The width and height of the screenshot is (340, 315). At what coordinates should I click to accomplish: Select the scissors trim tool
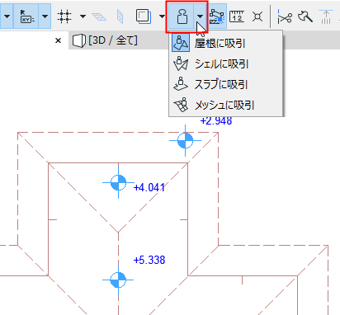285,16
